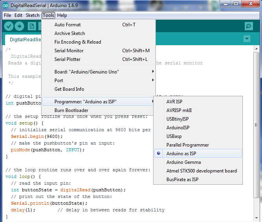
Task: Click the Arduino logo in title bar
Action: click(x=5, y=6)
